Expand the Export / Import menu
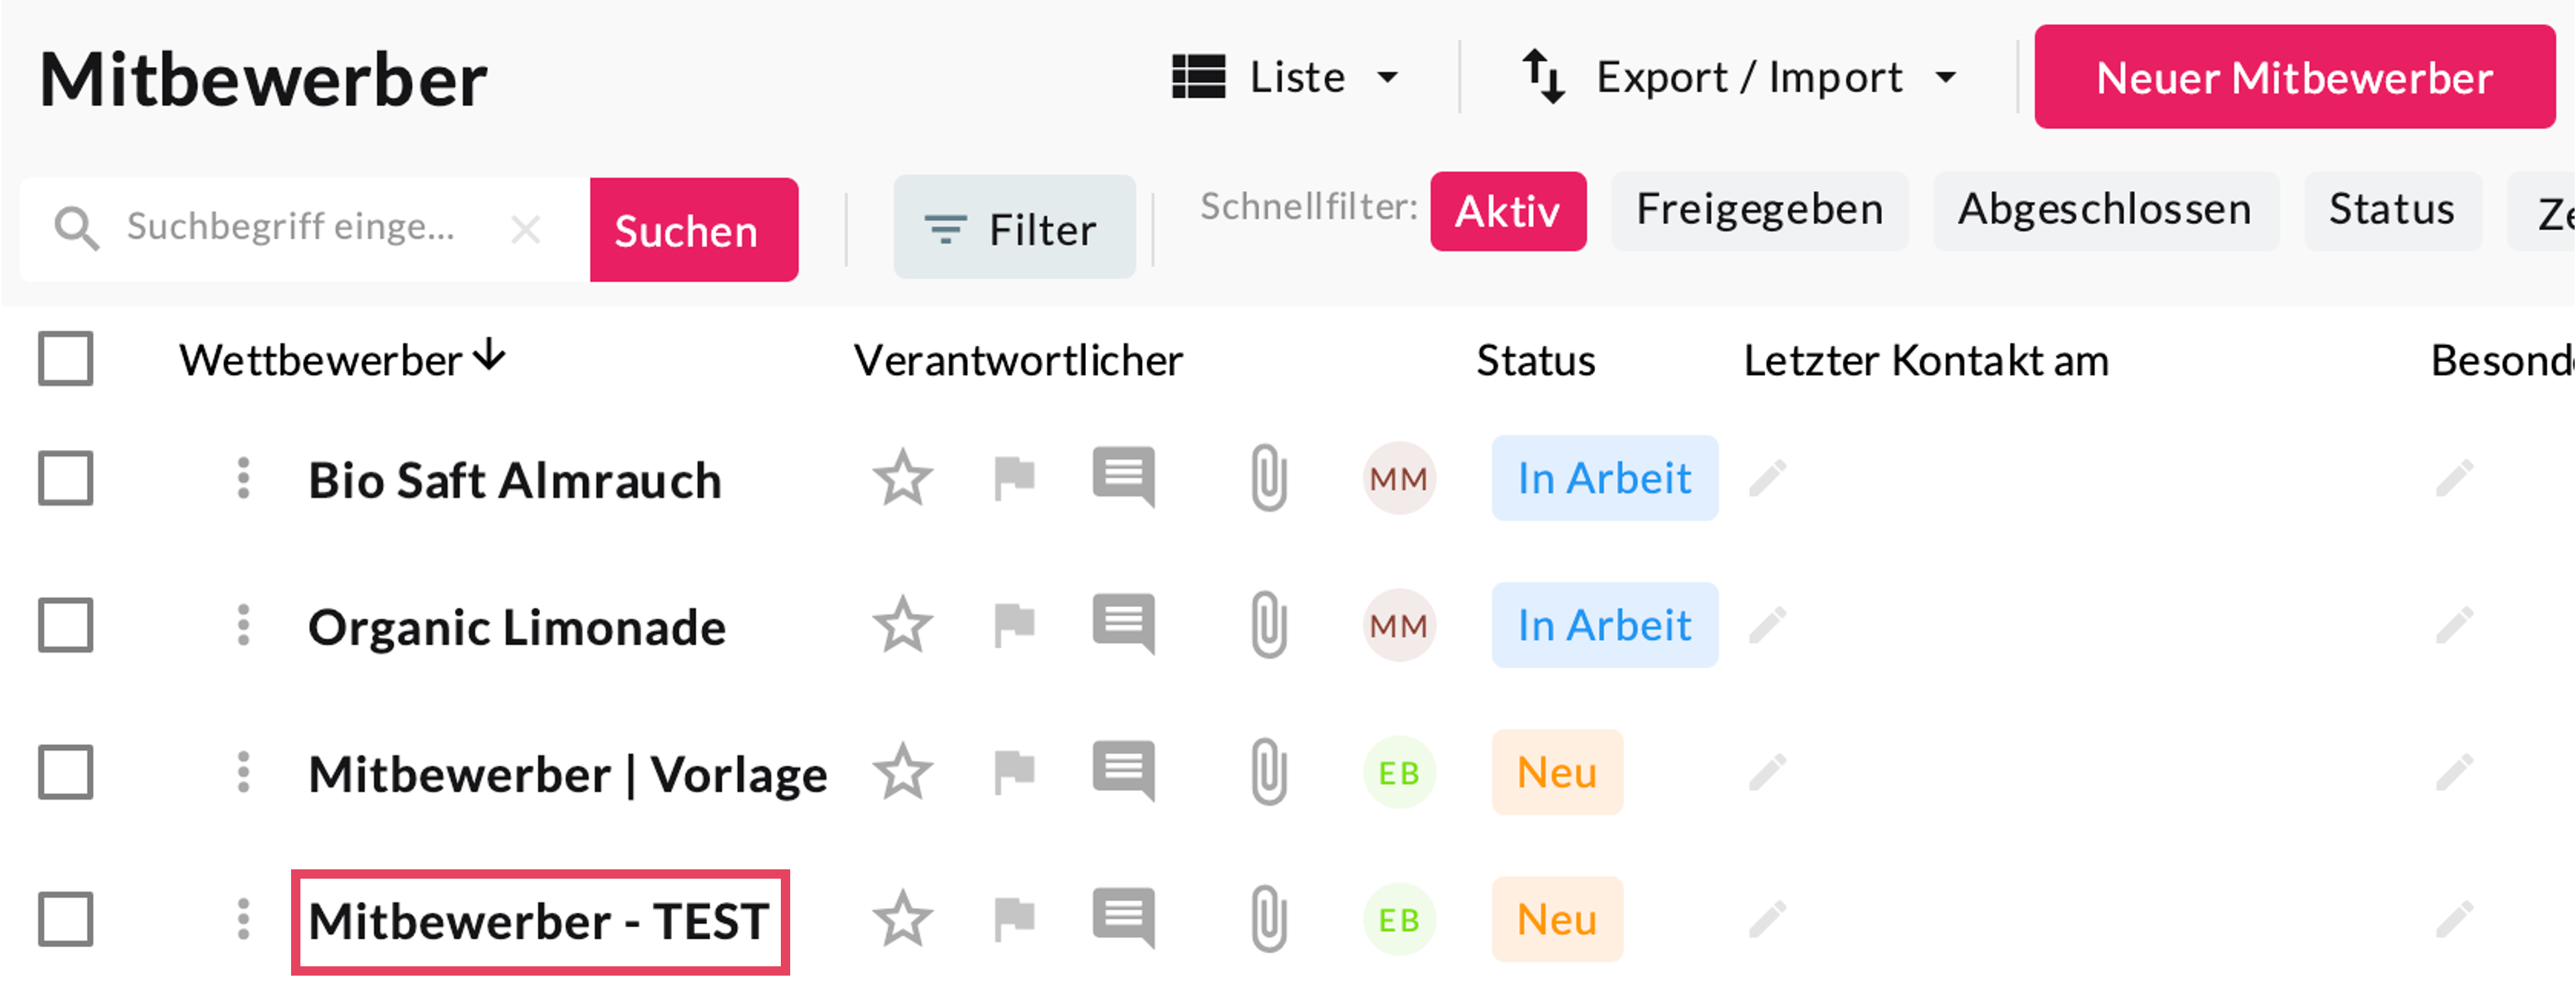Screen dimensions: 2576x1005 tap(1739, 77)
